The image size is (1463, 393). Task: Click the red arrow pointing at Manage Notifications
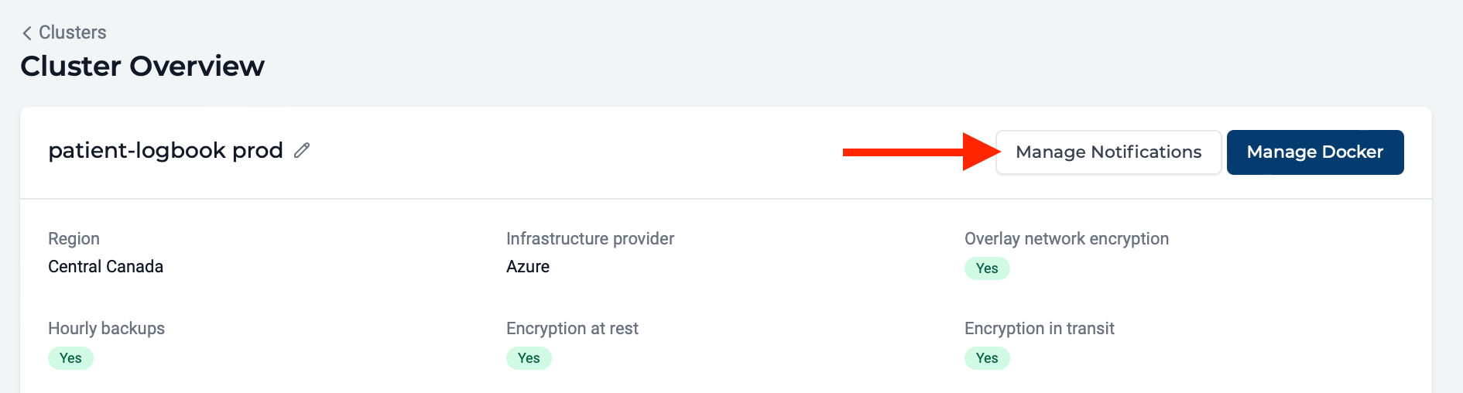[921, 152]
